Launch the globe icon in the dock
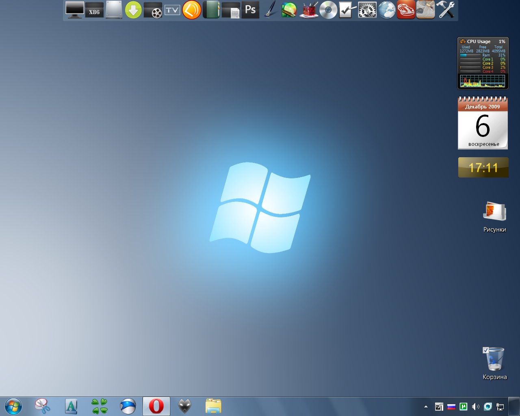Viewport: 520px width, 416px height. tap(387, 10)
